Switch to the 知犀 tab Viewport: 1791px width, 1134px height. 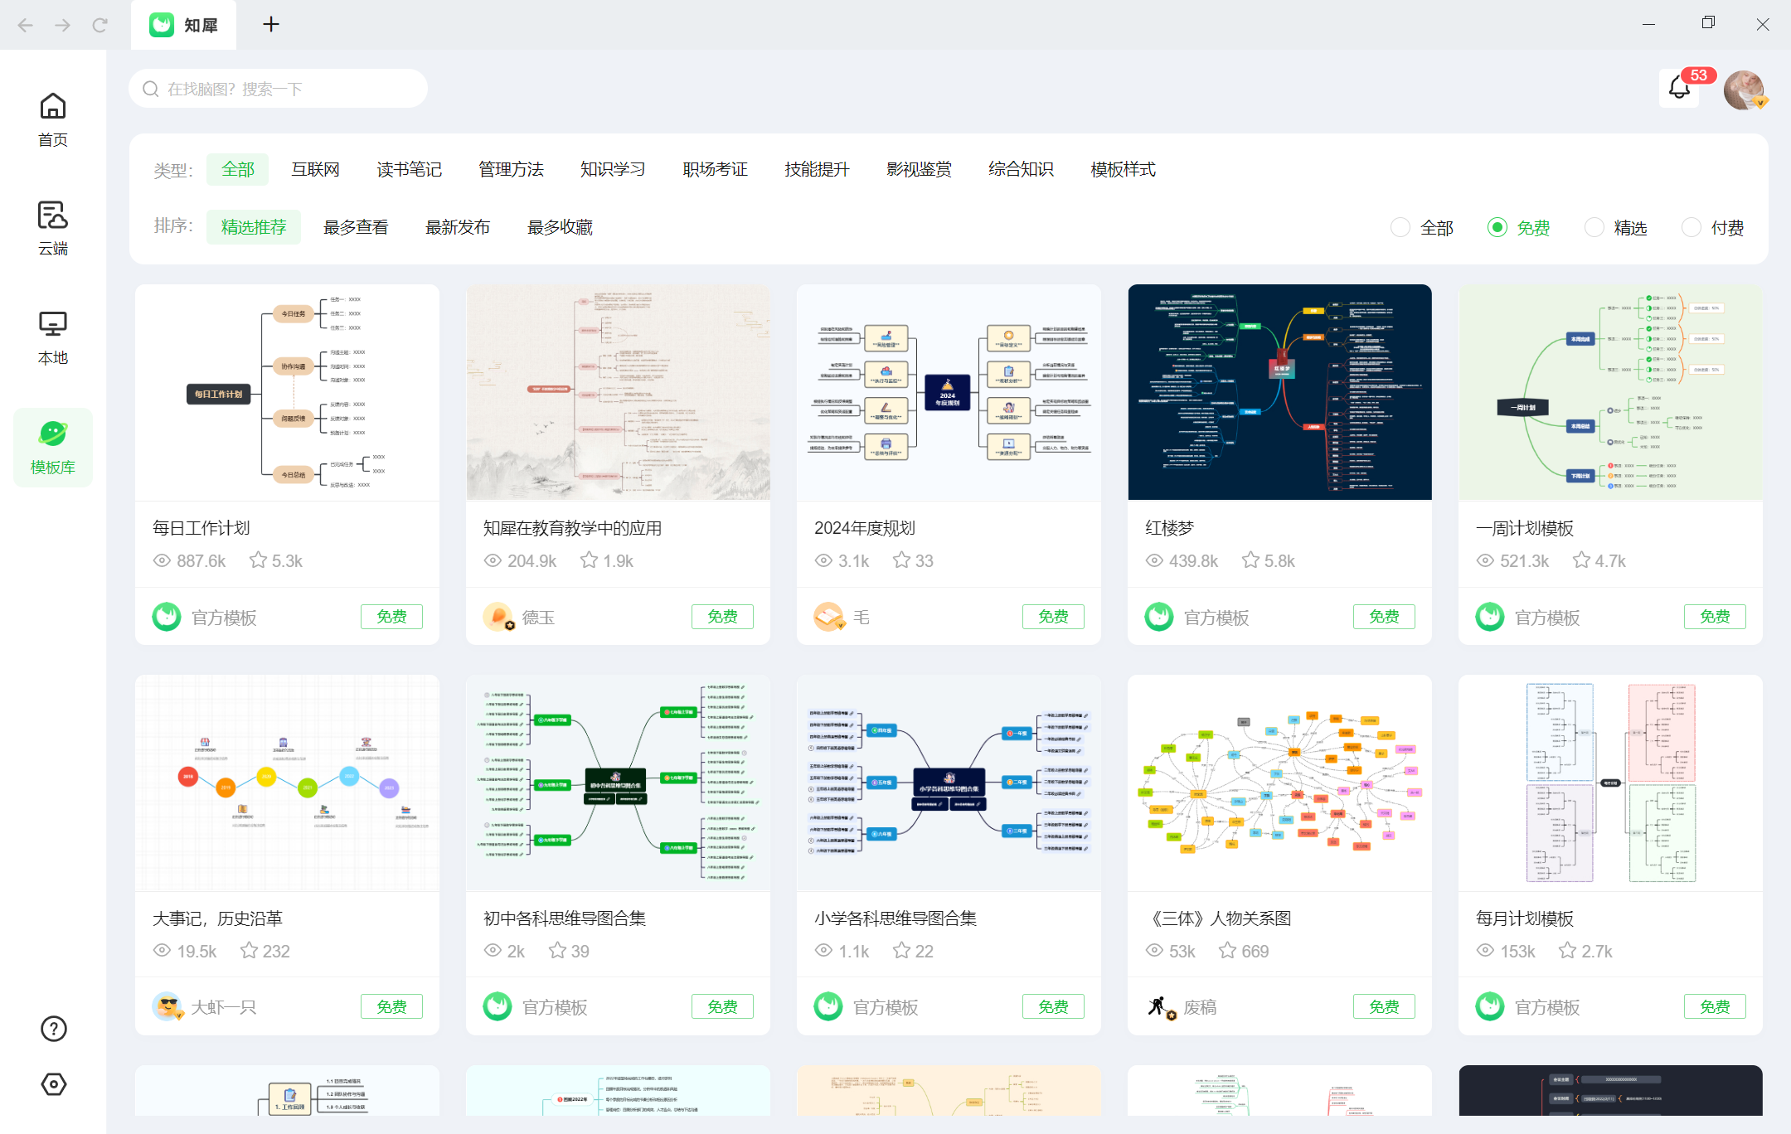click(184, 25)
